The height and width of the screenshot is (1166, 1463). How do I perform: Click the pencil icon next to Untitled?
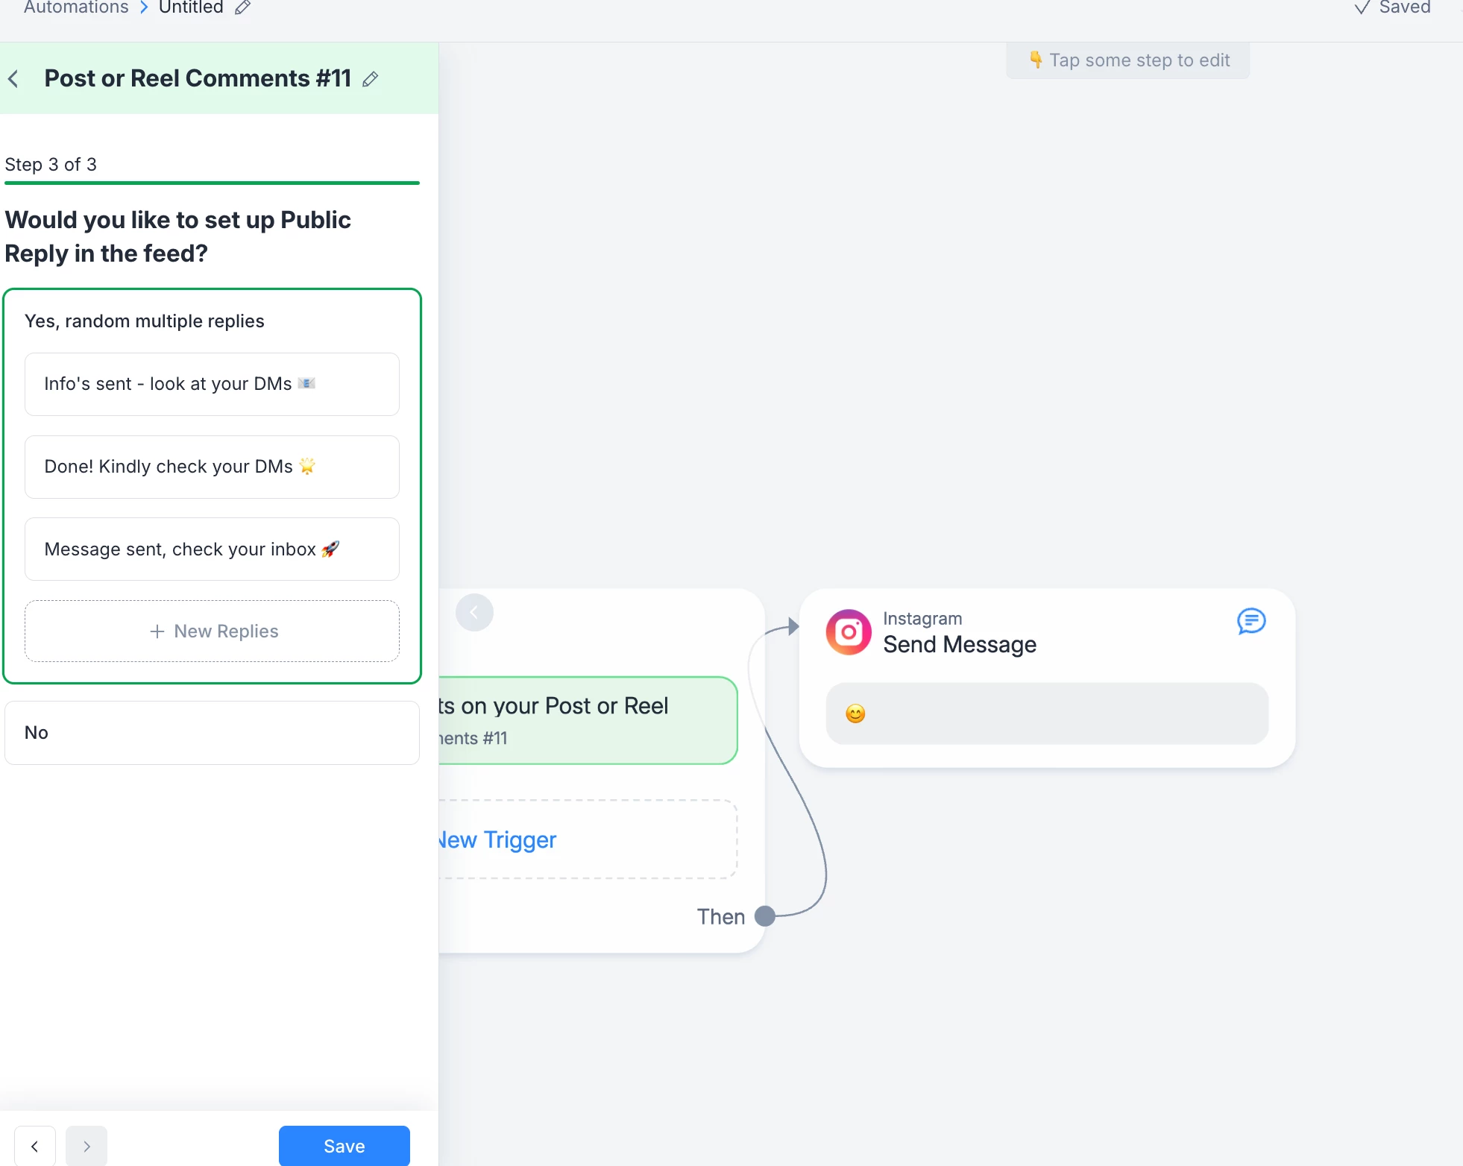[242, 7]
